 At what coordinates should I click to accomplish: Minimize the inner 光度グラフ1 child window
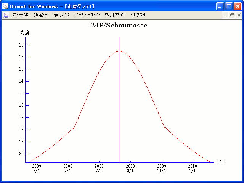click(225, 15)
